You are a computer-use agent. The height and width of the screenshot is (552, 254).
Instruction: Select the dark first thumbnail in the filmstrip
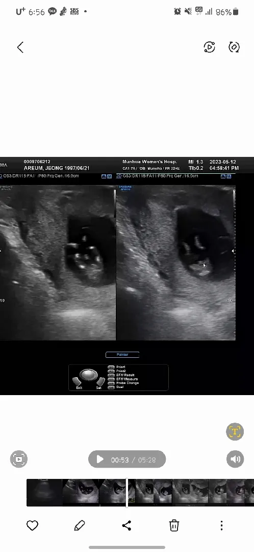tap(44, 493)
